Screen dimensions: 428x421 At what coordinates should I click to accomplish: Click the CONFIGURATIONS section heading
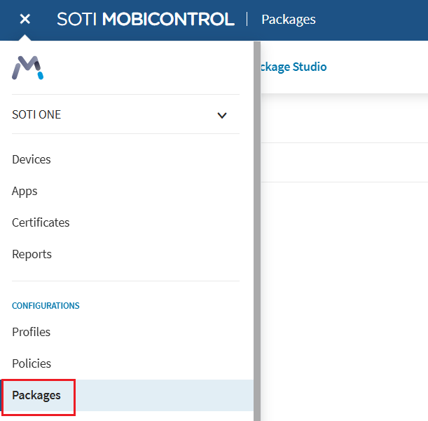46,306
